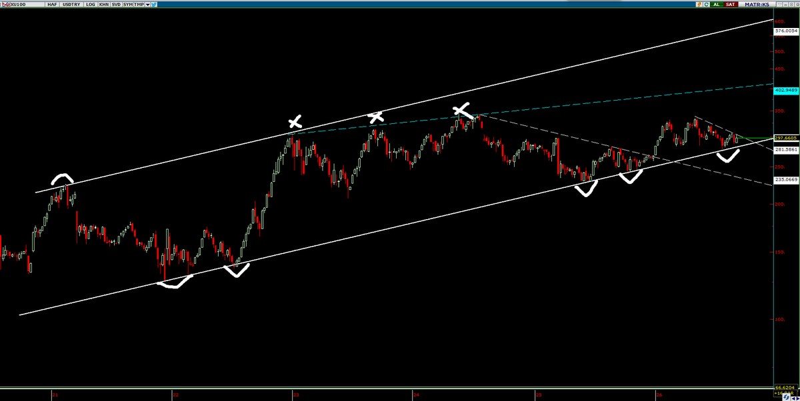The width and height of the screenshot is (800, 401).
Task: Click the green refresh icon
Action: pos(706,4)
